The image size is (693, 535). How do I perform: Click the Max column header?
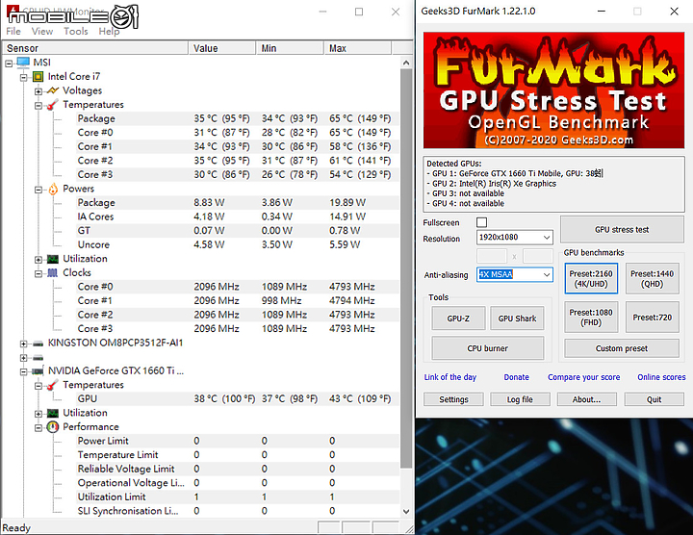click(357, 48)
